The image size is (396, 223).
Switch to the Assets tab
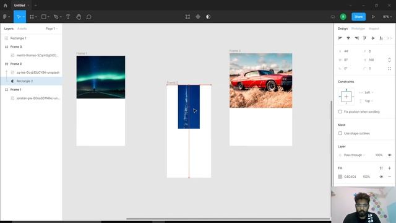22,28
